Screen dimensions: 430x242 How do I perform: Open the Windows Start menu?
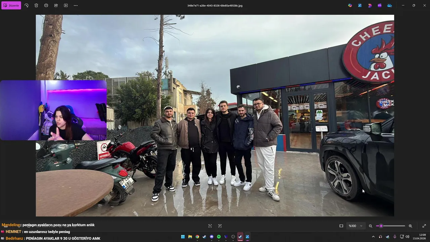coord(183,237)
